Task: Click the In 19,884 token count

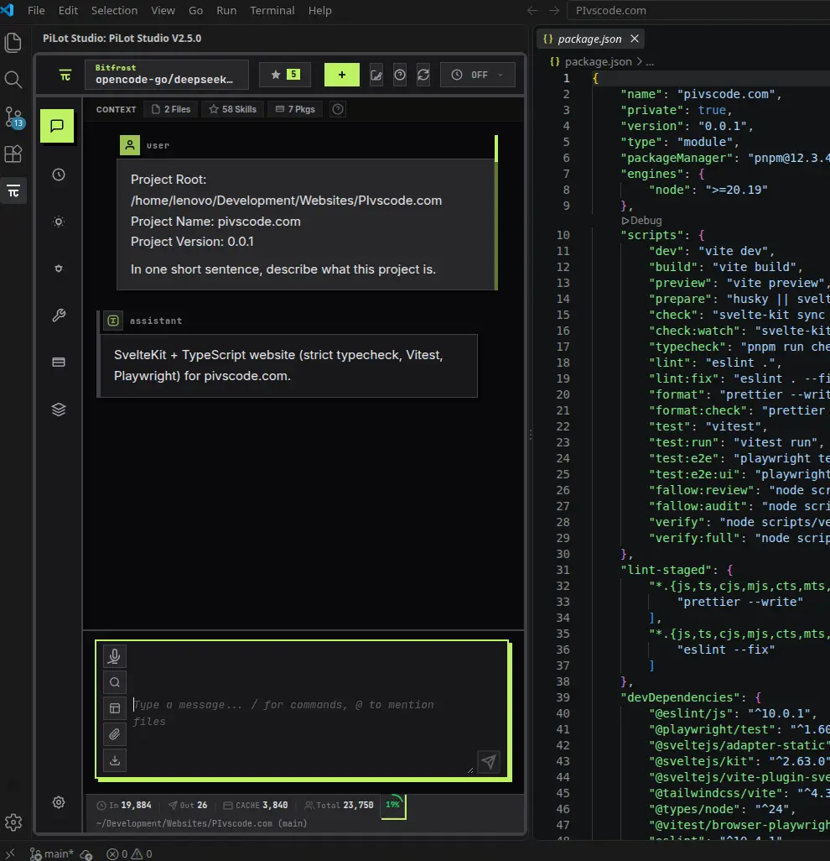Action: (124, 805)
